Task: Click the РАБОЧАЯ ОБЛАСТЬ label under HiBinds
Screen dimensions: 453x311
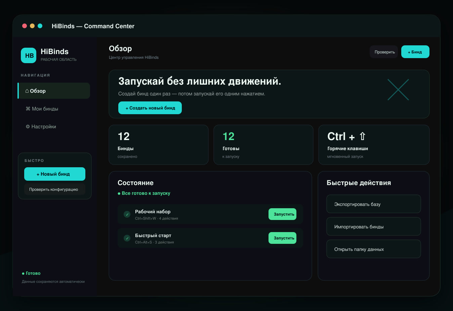Action: pos(58,59)
